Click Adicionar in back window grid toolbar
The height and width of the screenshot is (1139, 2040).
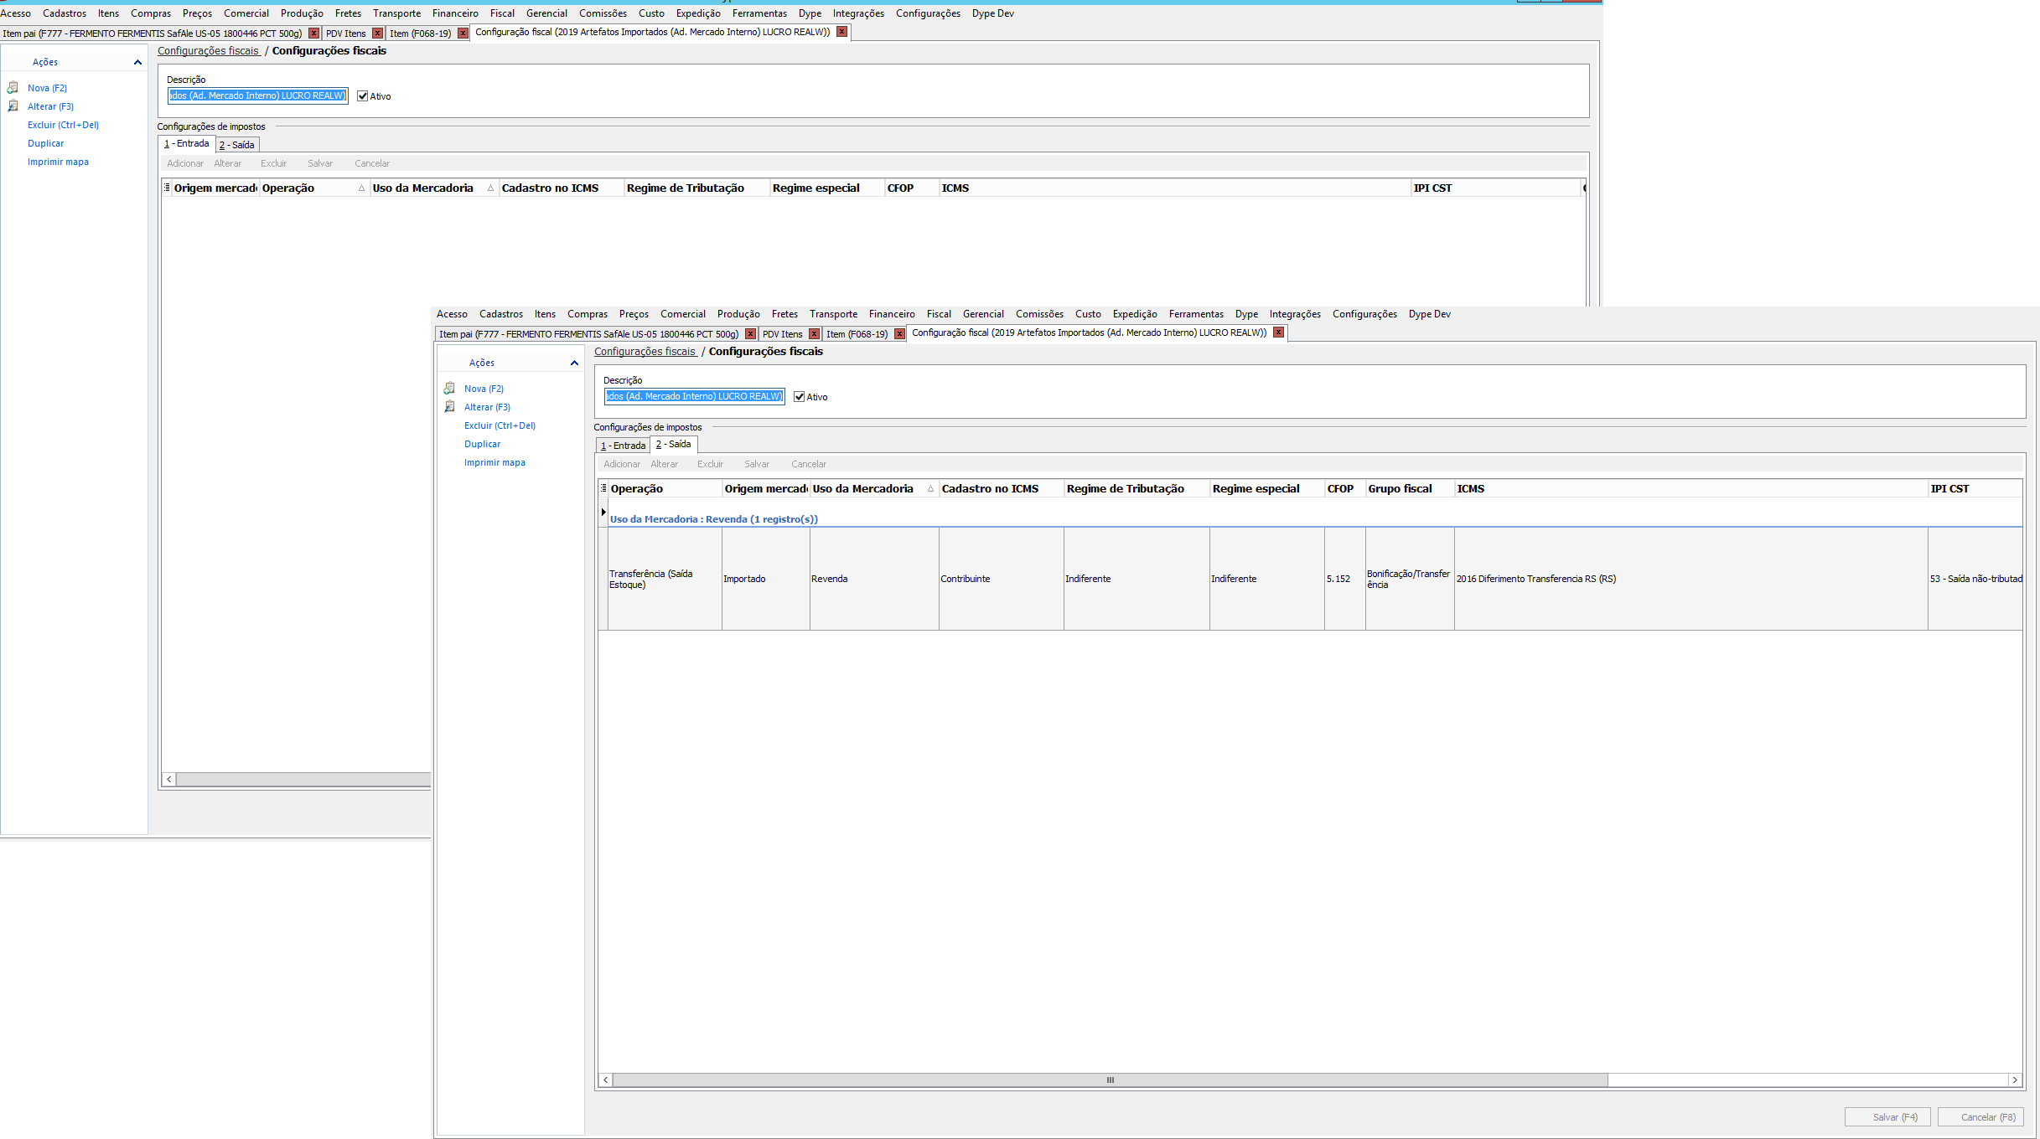(185, 163)
